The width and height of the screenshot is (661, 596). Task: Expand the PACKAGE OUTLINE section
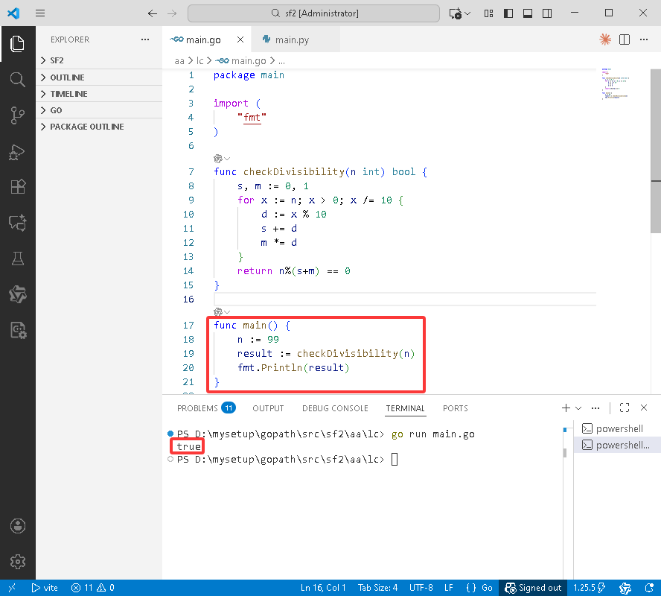99,127
